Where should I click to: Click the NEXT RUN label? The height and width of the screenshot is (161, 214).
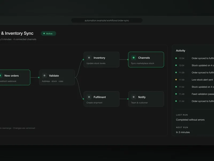click(x=182, y=127)
